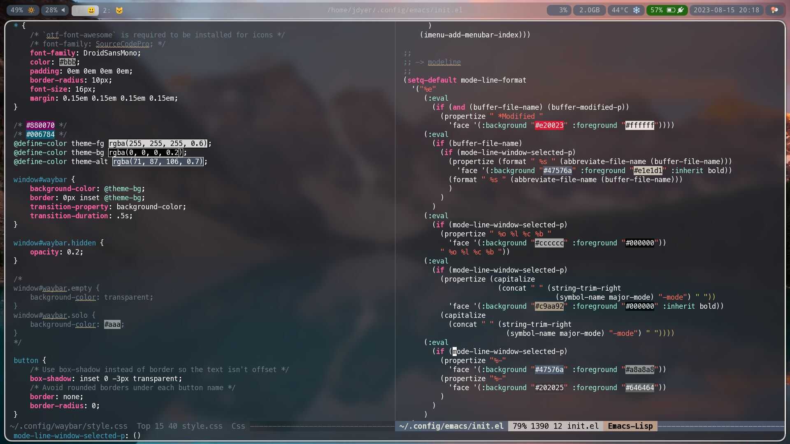Click the date and time clock

(726, 10)
